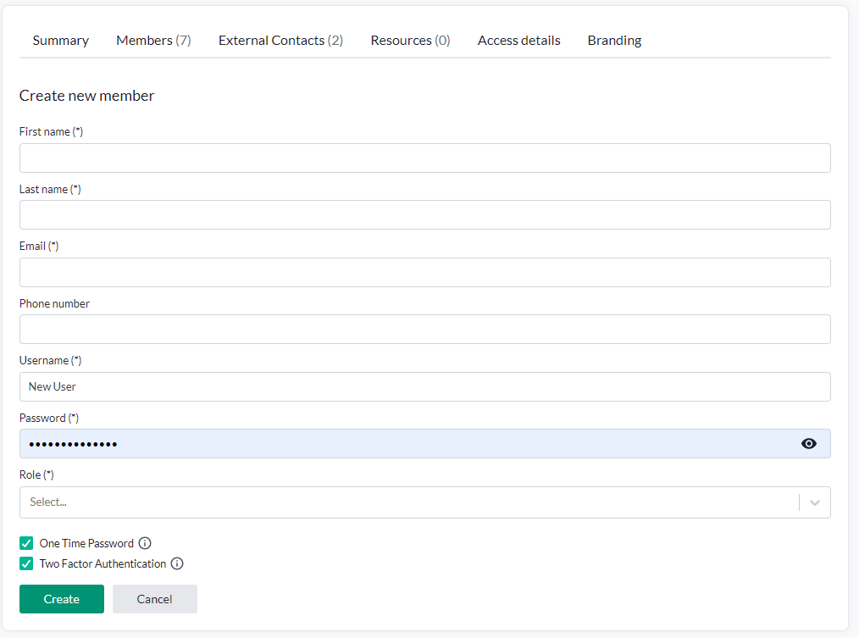Click the Create new member heading
The width and height of the screenshot is (859, 638).
[87, 96]
